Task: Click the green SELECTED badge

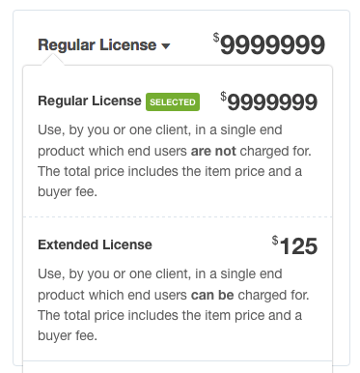Action: point(173,102)
